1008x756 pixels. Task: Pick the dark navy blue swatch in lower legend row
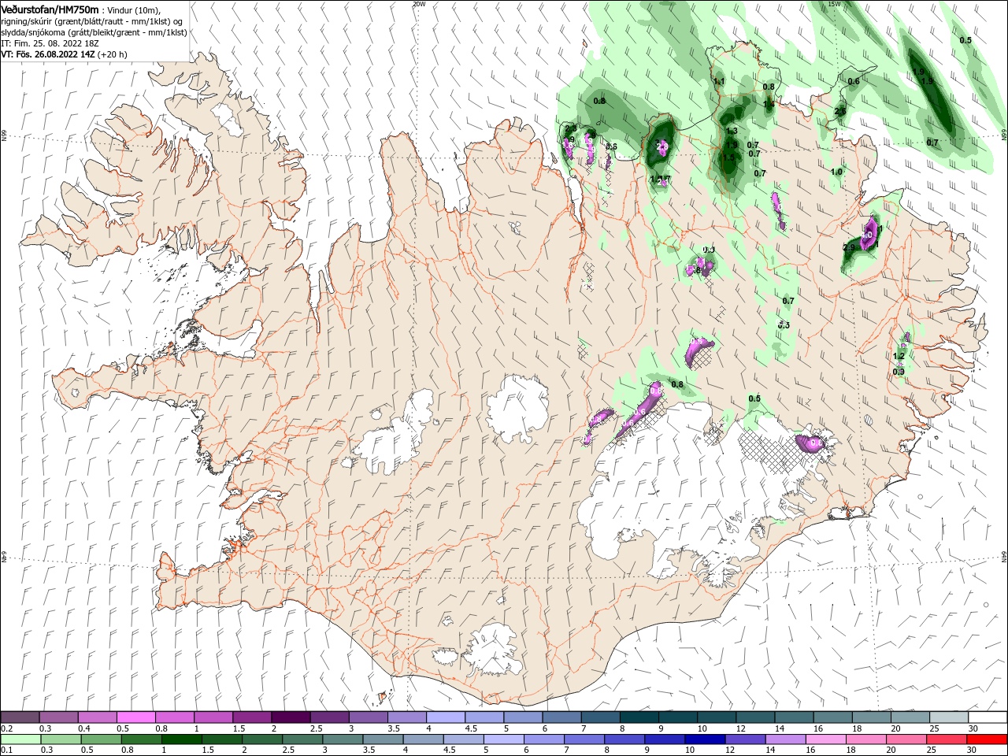pyautogui.click(x=703, y=739)
